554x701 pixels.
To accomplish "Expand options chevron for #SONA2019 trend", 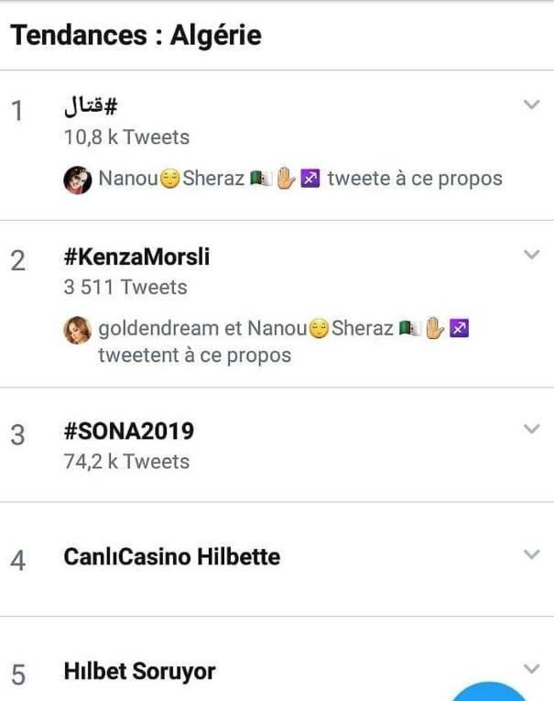I will coord(531,429).
